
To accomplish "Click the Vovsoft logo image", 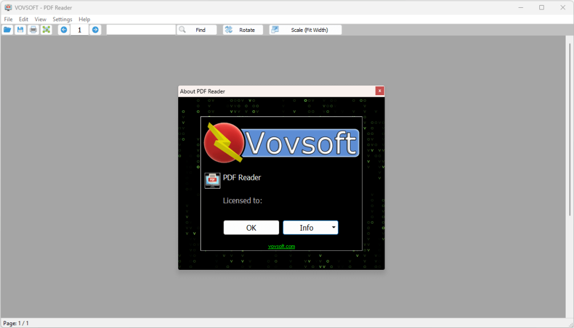I will [281, 142].
